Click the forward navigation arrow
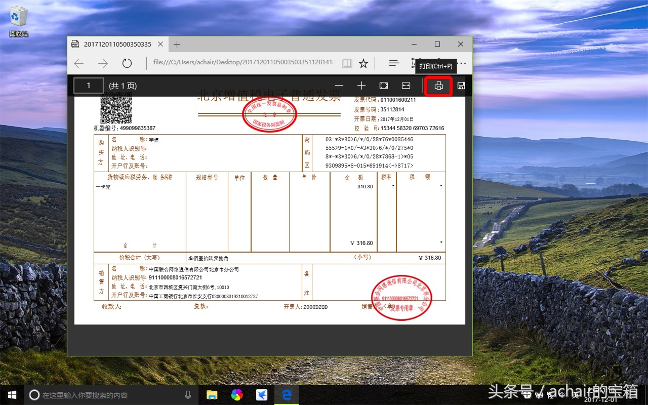The image size is (648, 405). tap(103, 63)
